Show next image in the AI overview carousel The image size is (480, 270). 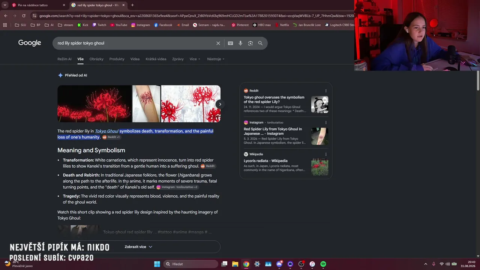(x=220, y=104)
